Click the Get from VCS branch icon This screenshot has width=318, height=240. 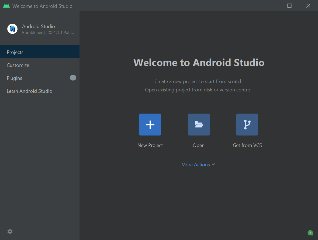pyautogui.click(x=247, y=125)
